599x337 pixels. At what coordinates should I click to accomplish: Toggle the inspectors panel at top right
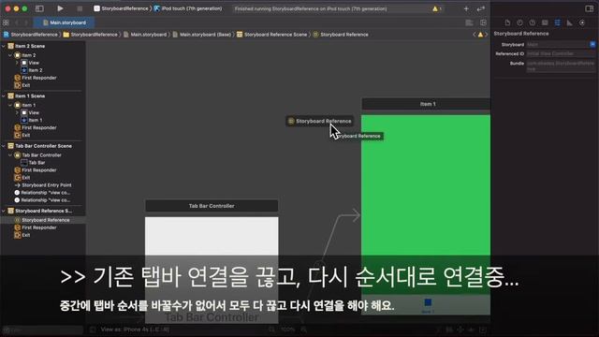[x=589, y=8]
